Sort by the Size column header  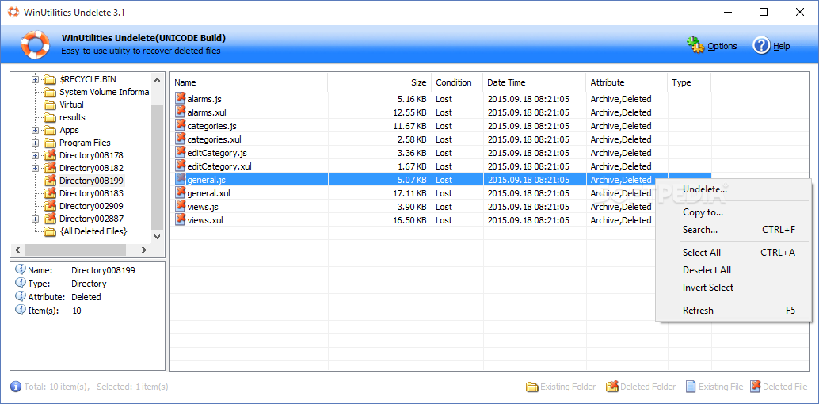tap(379, 82)
